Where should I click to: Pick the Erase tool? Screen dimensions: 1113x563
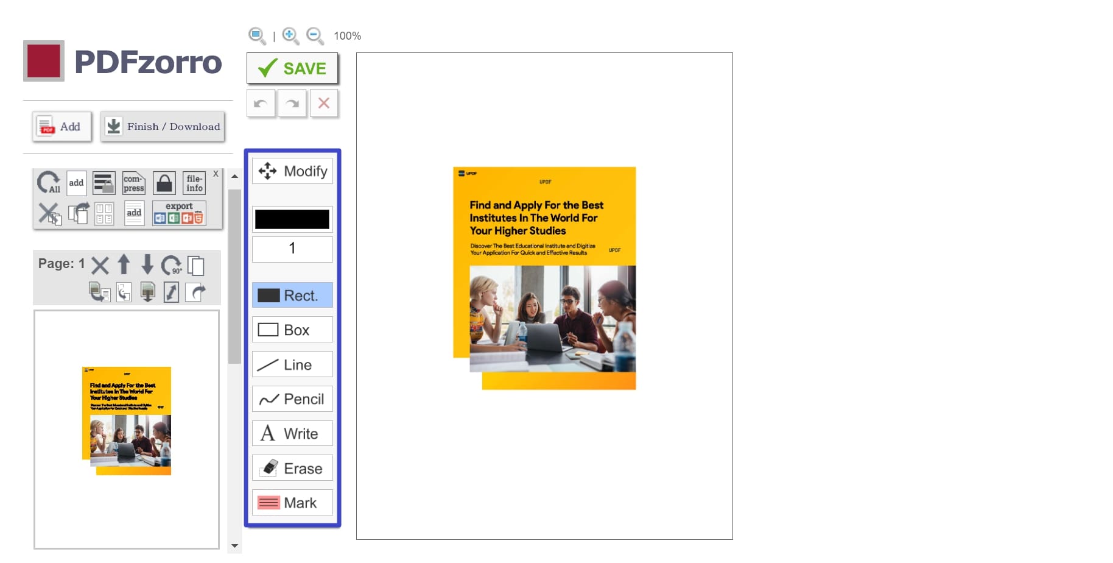(292, 468)
